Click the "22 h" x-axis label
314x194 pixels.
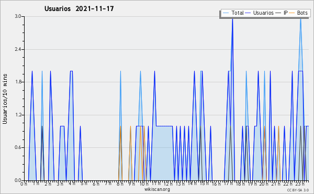coord(288,184)
